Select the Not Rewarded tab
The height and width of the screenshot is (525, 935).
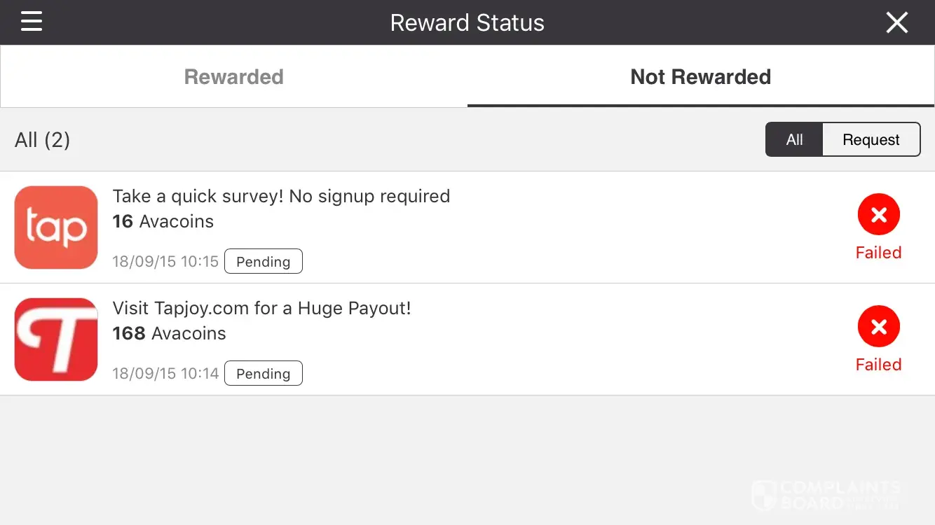tap(701, 77)
